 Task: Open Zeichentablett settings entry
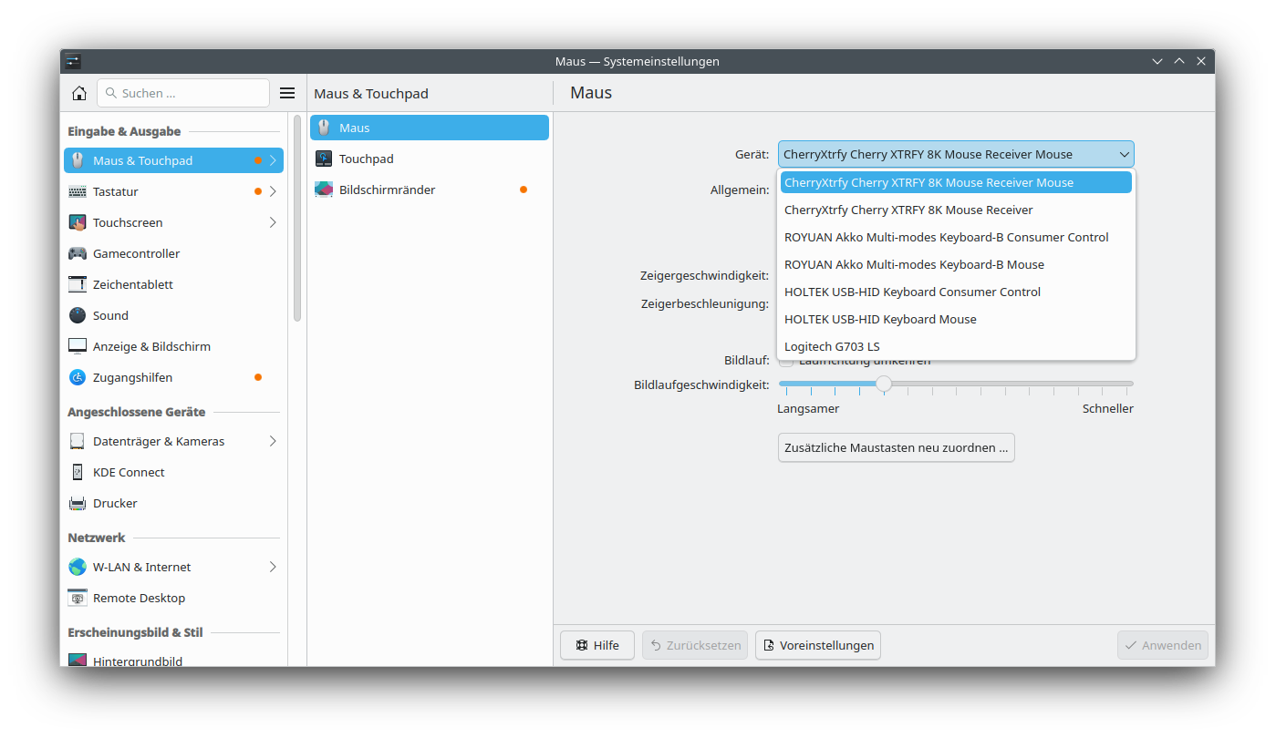click(x=173, y=284)
